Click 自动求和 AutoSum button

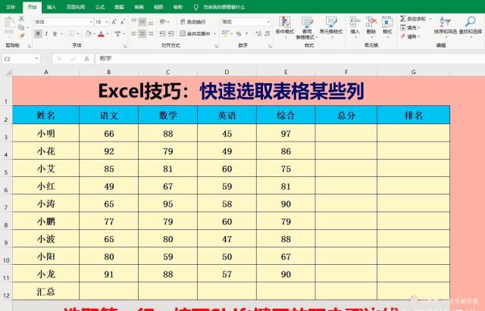tap(413, 19)
